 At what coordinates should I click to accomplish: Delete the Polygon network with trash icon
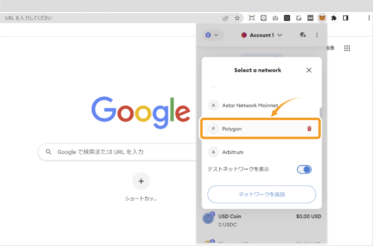click(309, 129)
